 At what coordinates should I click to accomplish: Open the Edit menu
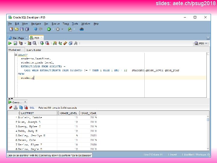(x=17, y=24)
